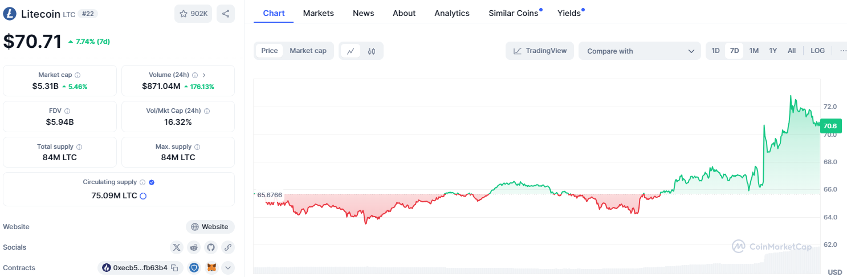Switch to the About tab
Viewport: 847px width, 277px height.
tap(404, 13)
